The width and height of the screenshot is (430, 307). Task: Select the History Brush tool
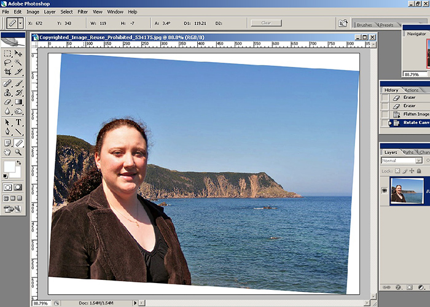point(18,92)
